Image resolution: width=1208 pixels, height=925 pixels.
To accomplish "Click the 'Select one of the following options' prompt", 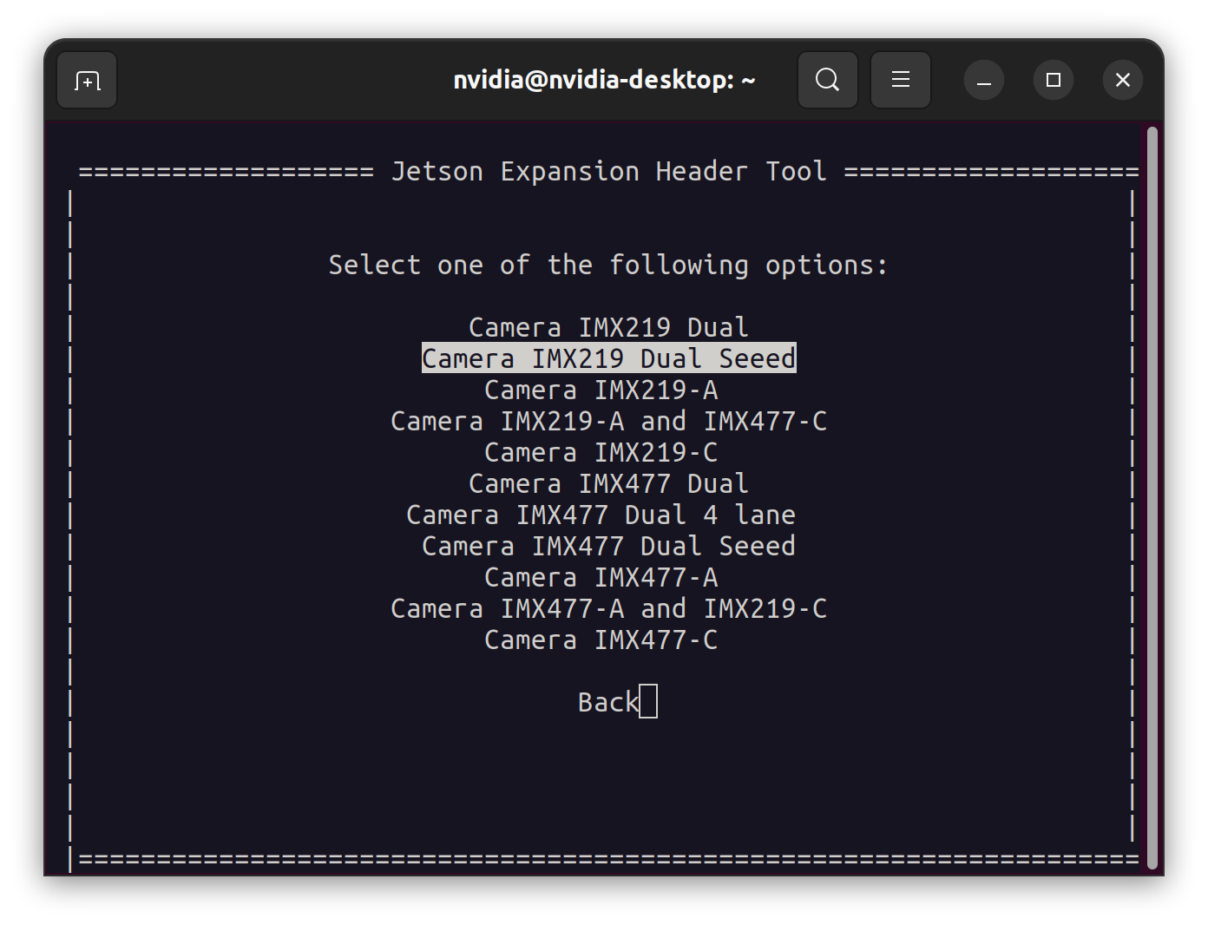I will (x=608, y=265).
